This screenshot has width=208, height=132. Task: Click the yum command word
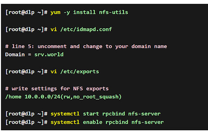(55, 13)
